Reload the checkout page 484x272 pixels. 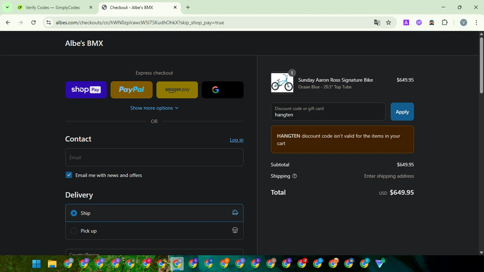pyautogui.click(x=33, y=23)
